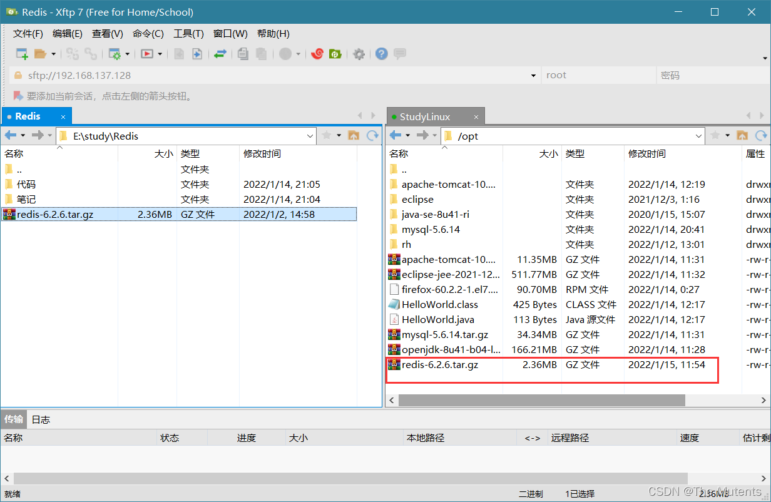Image resolution: width=771 pixels, height=502 pixels.
Task: Close the StudyLinux session tab
Action: click(476, 117)
